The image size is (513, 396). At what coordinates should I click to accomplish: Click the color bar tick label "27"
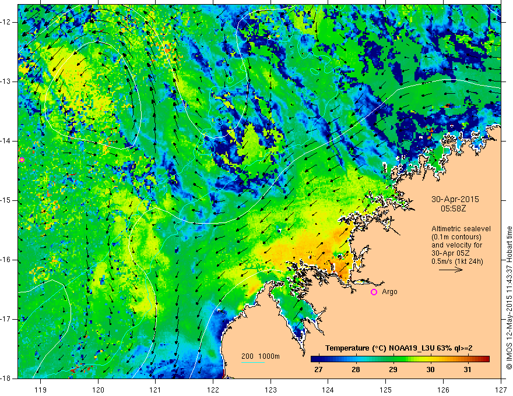coord(318,370)
